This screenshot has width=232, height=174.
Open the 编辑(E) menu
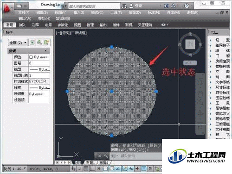(x=42, y=12)
